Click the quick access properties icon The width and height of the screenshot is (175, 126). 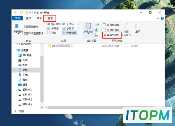tap(22, 13)
